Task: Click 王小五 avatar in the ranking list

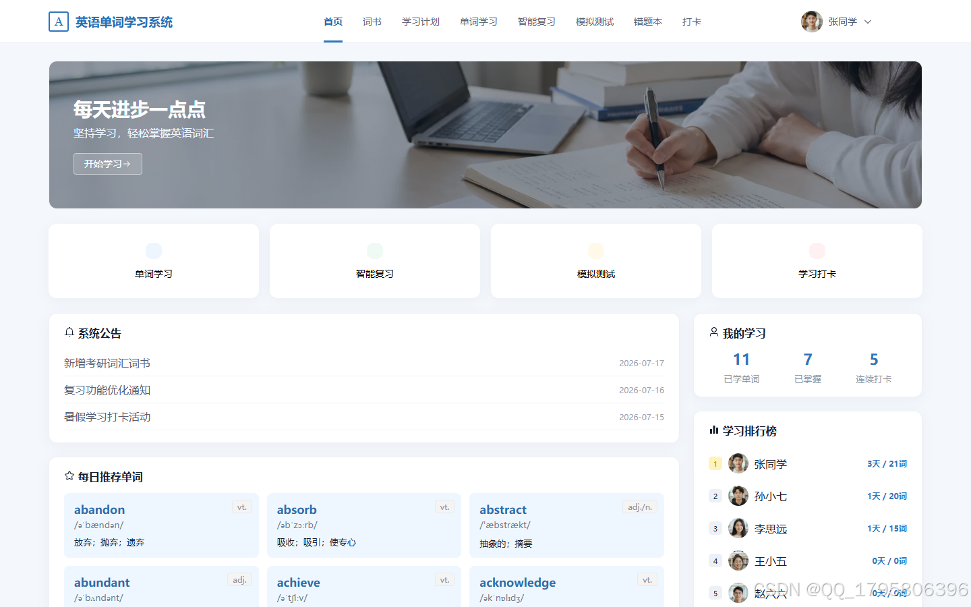Action: pos(738,560)
